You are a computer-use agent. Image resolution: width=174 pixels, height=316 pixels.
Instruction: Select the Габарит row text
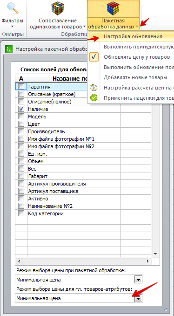point(38,176)
